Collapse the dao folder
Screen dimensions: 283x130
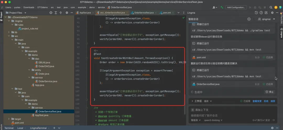(29, 59)
